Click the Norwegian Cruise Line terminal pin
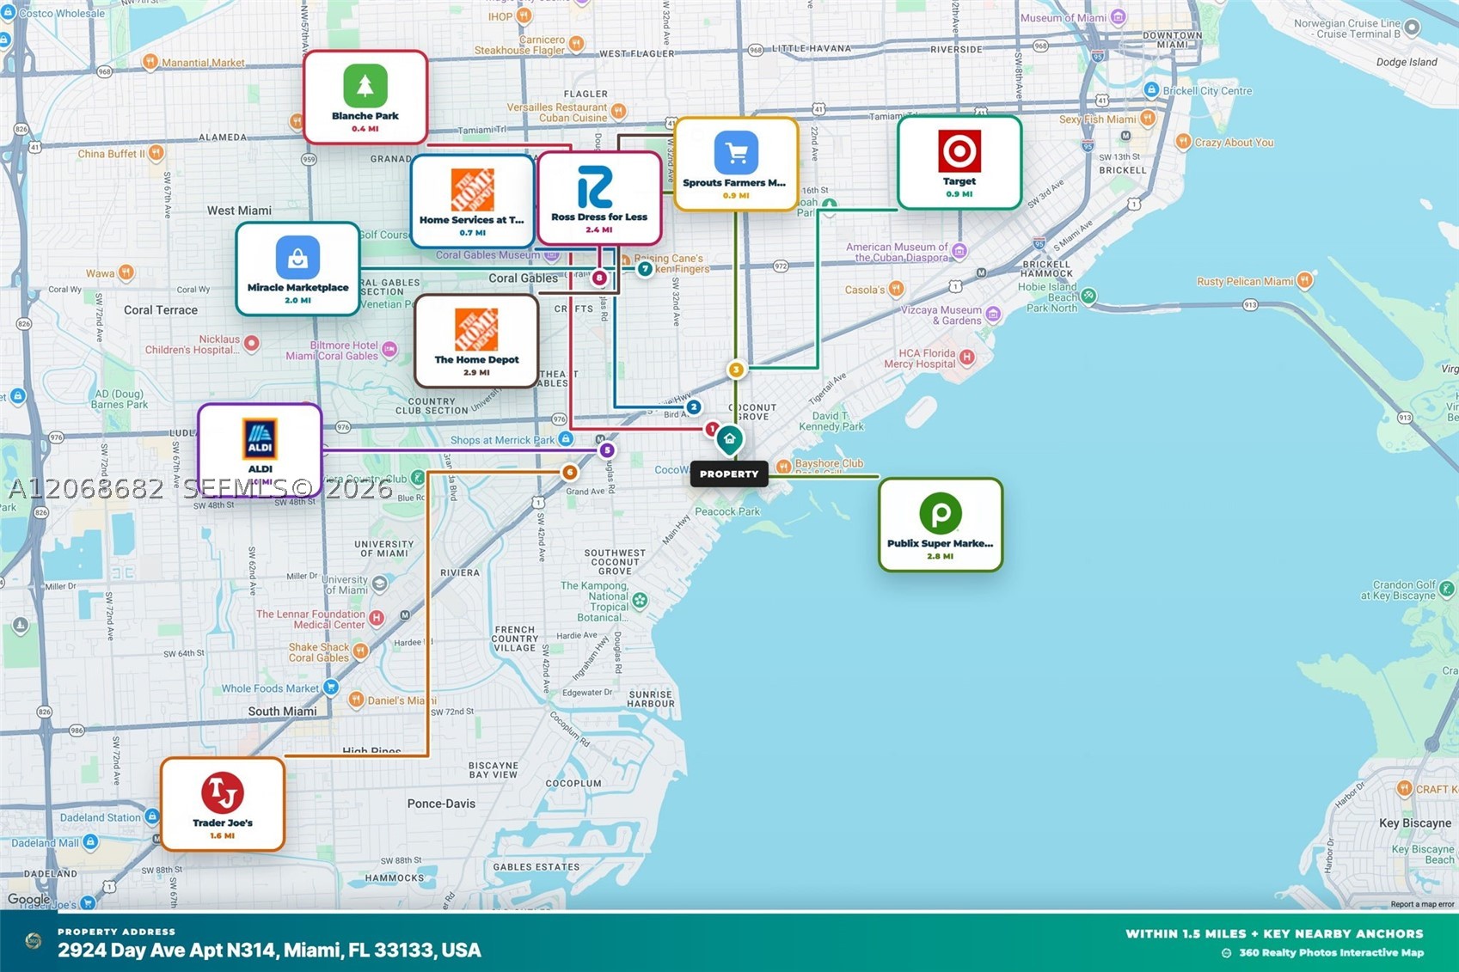The height and width of the screenshot is (972, 1459). point(1412,28)
